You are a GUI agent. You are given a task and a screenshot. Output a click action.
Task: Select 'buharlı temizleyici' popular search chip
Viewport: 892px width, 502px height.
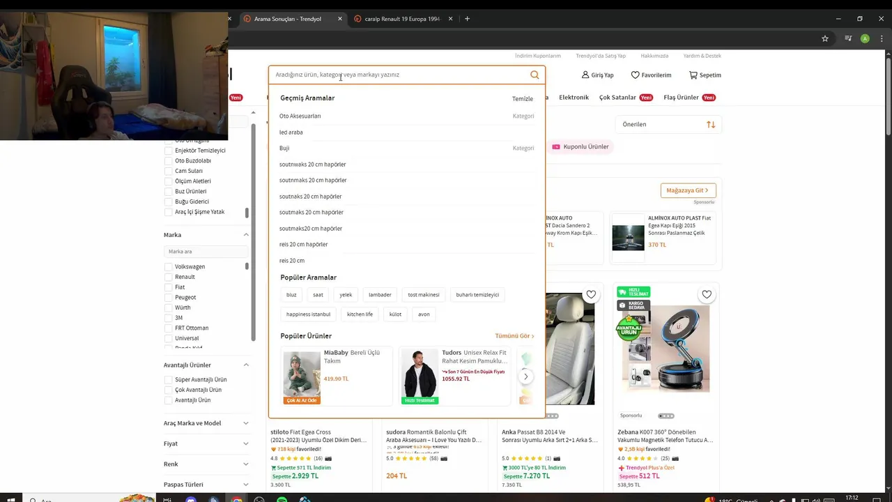(477, 294)
